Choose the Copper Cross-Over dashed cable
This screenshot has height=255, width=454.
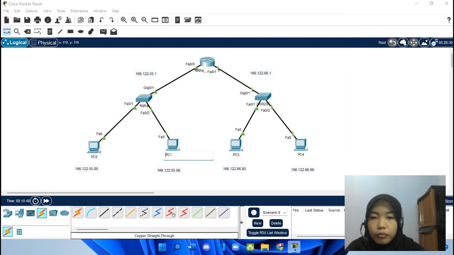[117, 212]
